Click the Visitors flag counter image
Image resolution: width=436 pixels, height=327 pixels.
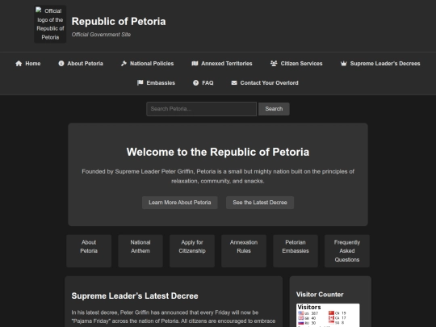point(328,316)
